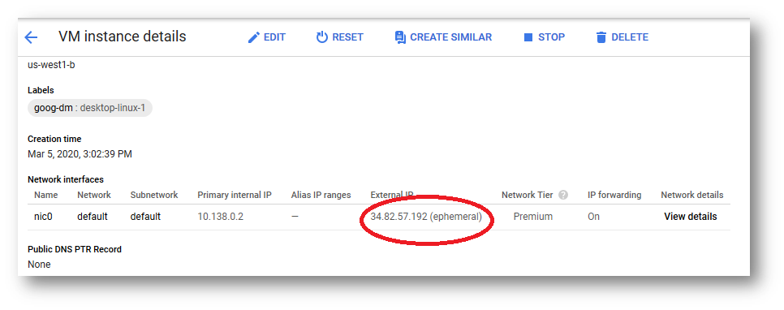Click the Creation time heading
Screen dimensions: 784x310
pyautogui.click(x=54, y=139)
